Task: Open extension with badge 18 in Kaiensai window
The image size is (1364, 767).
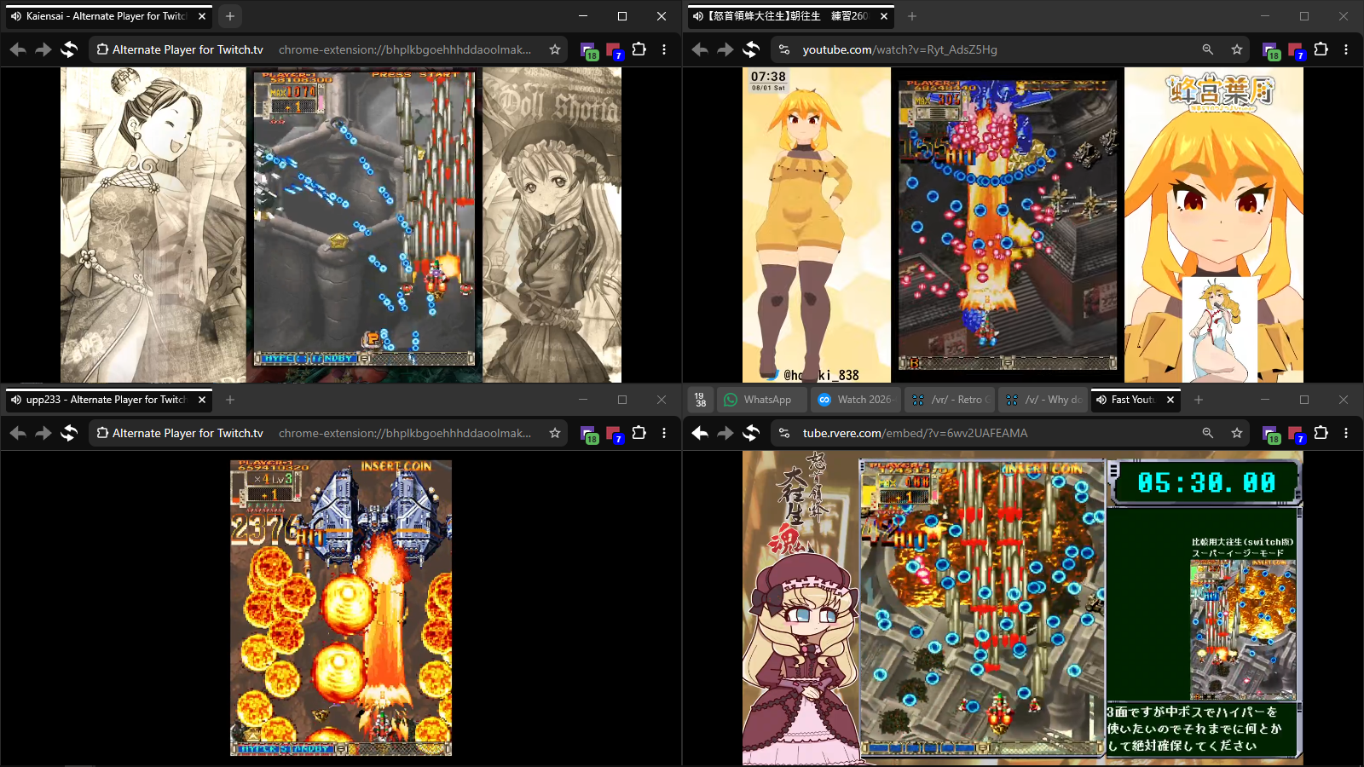Action: click(588, 50)
